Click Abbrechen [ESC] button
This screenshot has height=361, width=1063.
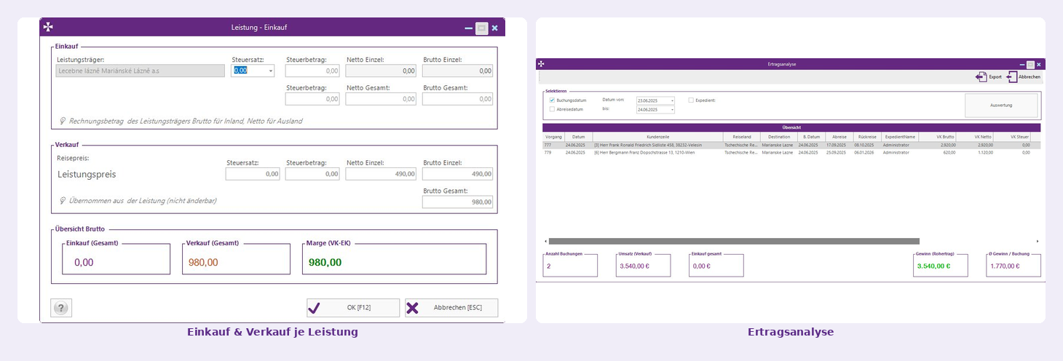(x=452, y=308)
